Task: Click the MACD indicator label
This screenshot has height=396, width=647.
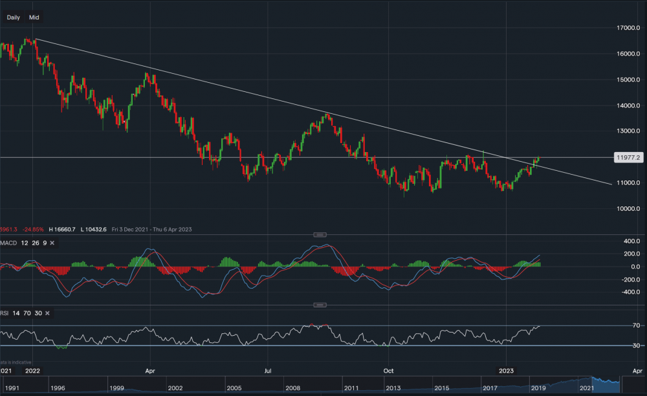Action: 9,243
